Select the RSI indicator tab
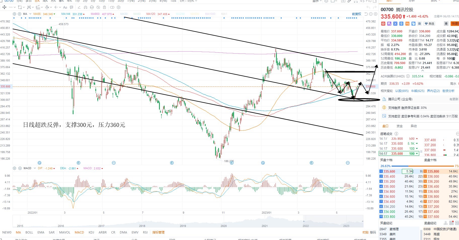459x240 pixels. (x=145, y=232)
